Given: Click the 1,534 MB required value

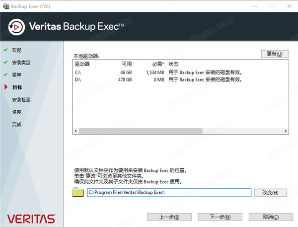Looking at the screenshot, I should pos(155,73).
